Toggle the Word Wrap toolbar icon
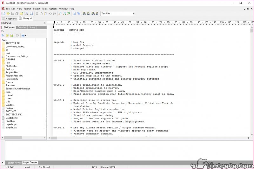This screenshot has height=169, width=254. point(74,14)
